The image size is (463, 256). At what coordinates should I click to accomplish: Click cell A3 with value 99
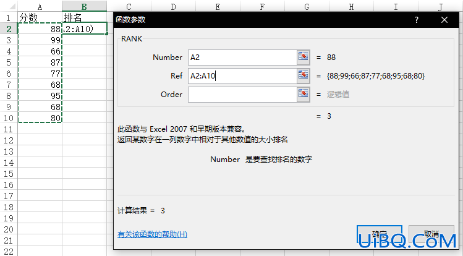coord(40,40)
